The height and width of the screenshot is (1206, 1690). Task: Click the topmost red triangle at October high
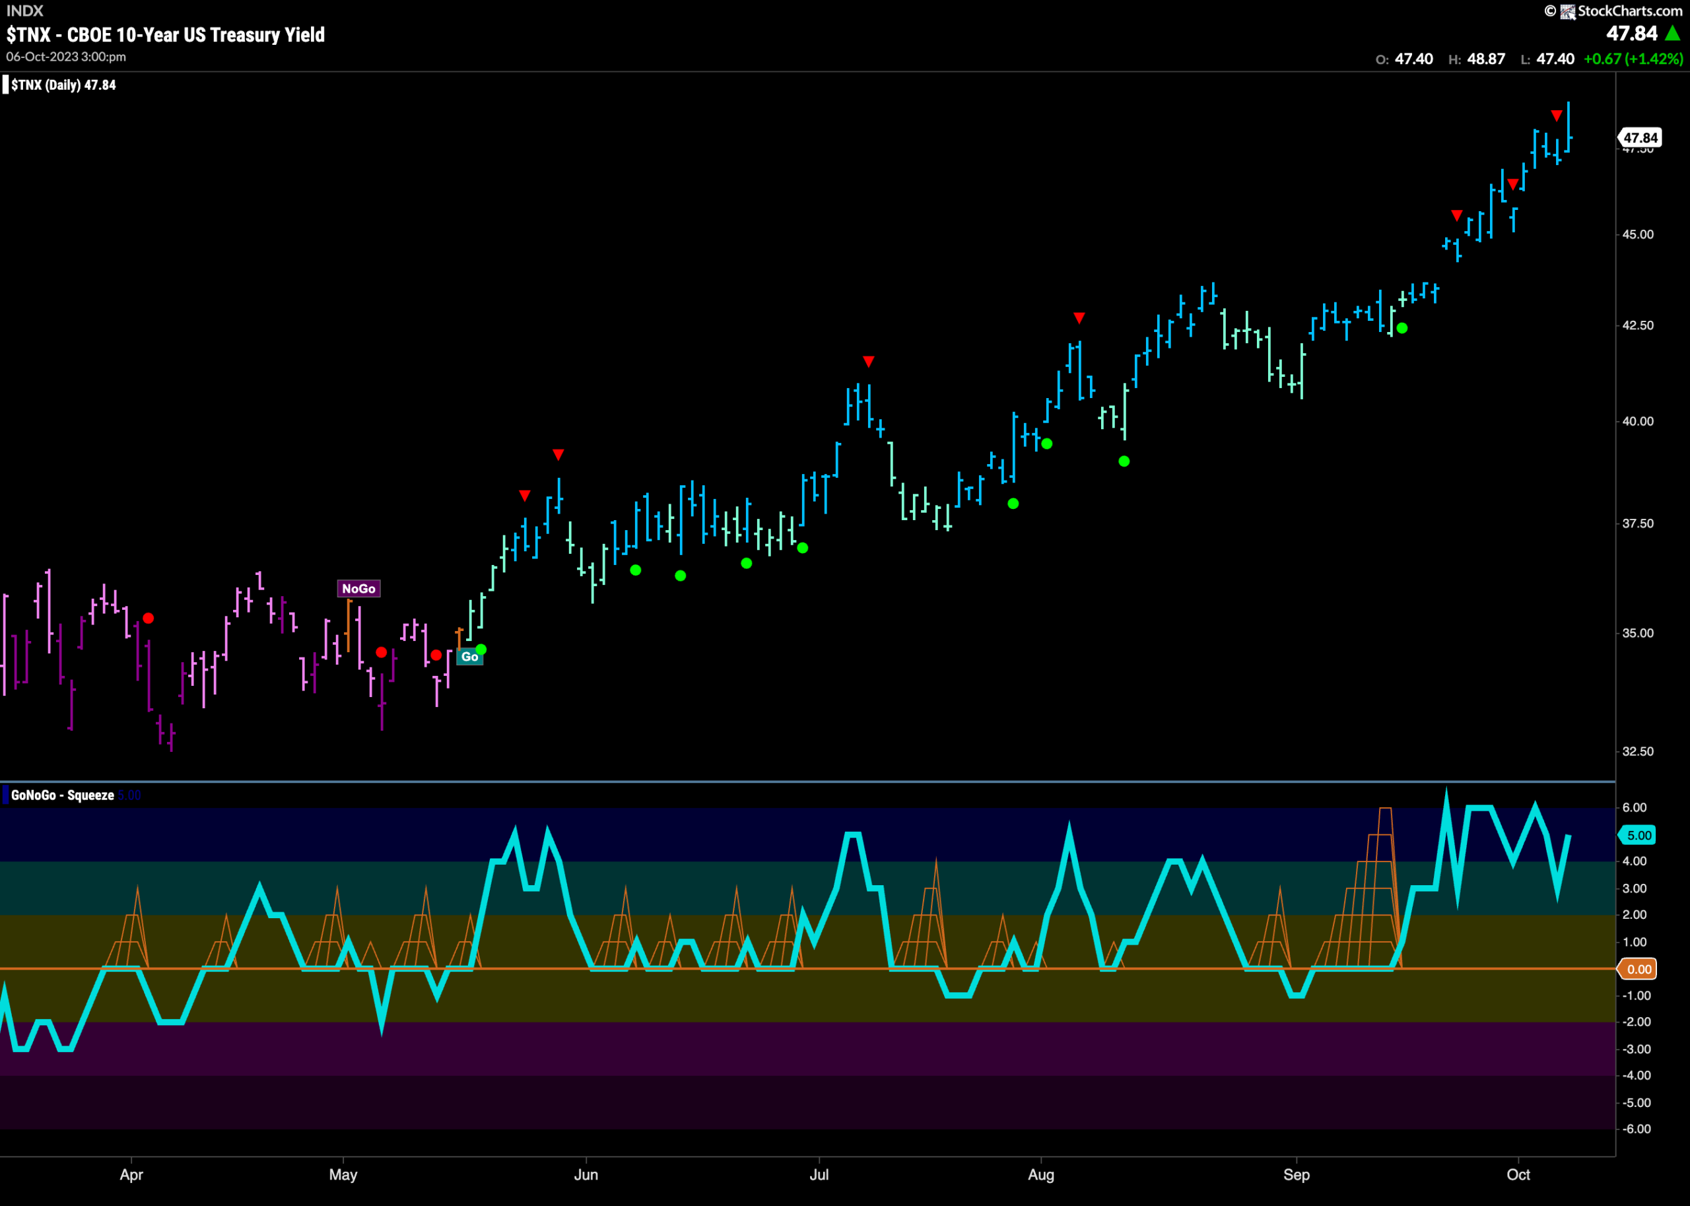pyautogui.click(x=1557, y=115)
